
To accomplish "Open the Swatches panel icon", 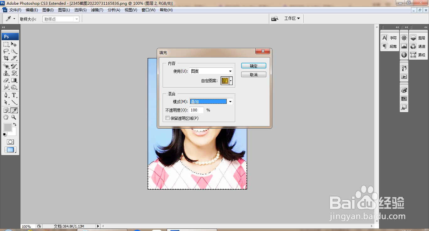I will [404, 99].
